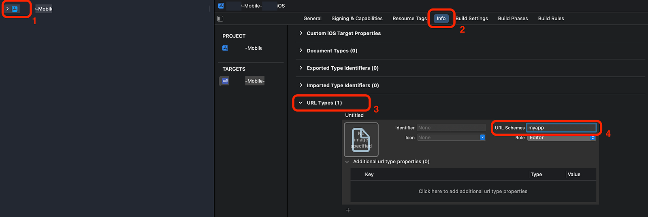
Task: Click here to add additional url type properties
Action: click(473, 192)
